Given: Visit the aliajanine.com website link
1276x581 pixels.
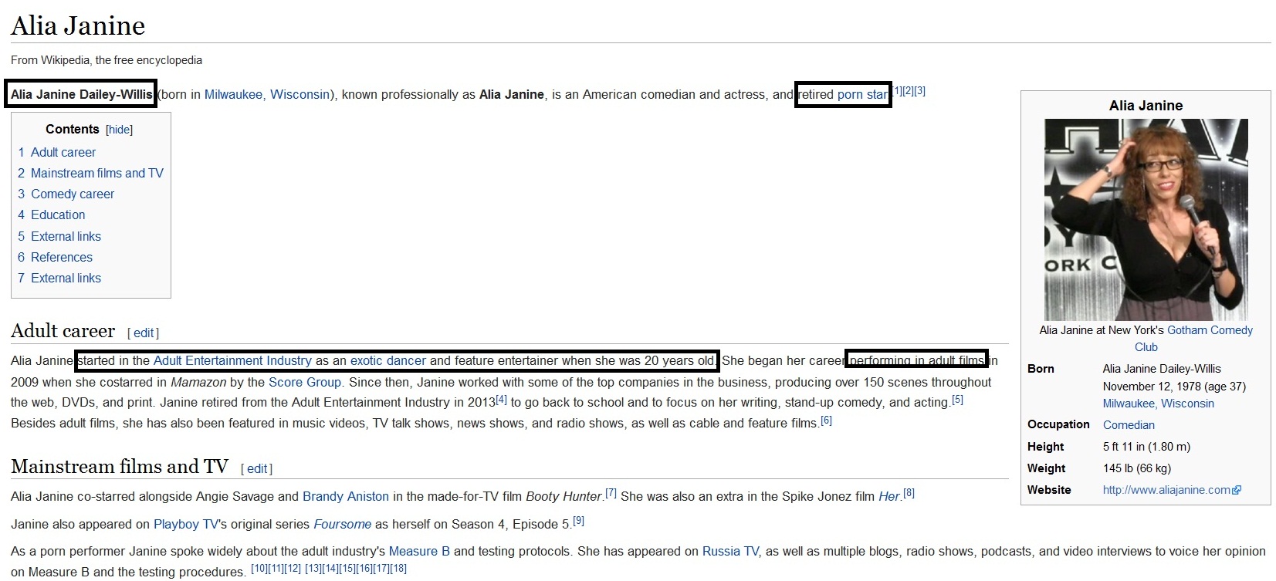Looking at the screenshot, I should click(1166, 490).
